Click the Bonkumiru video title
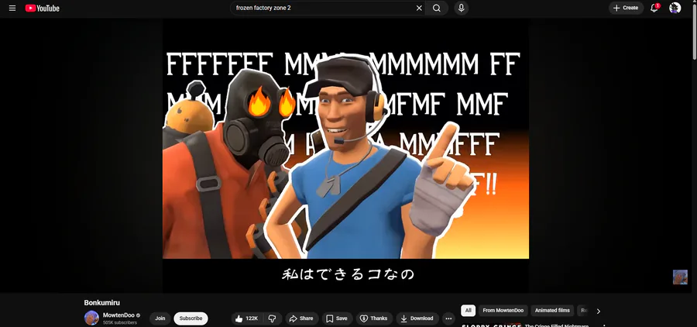 click(101, 302)
